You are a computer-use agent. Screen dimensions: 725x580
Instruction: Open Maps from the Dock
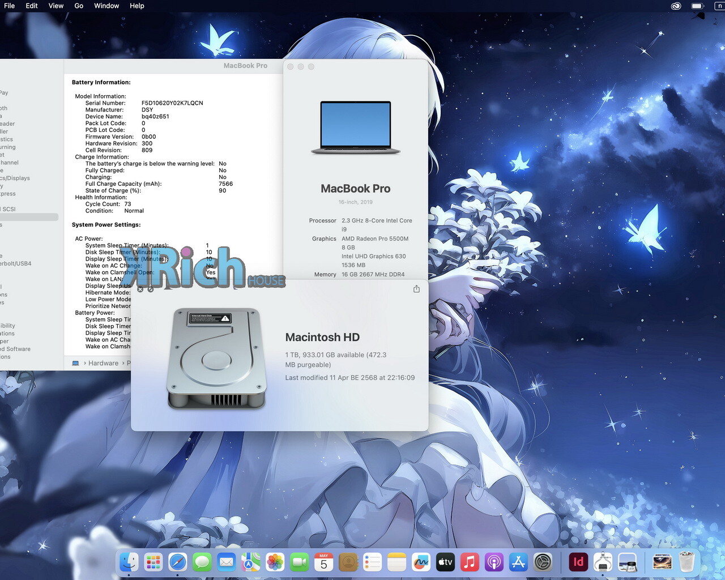(x=250, y=562)
